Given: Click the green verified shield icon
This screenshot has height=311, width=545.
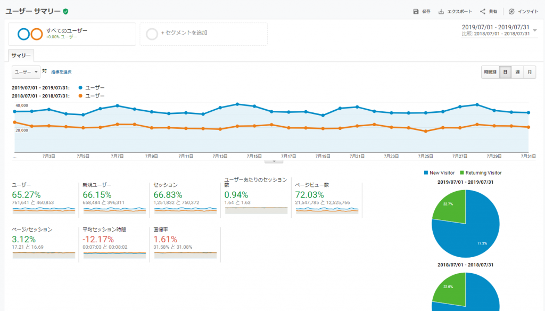Looking at the screenshot, I should pyautogui.click(x=65, y=12).
